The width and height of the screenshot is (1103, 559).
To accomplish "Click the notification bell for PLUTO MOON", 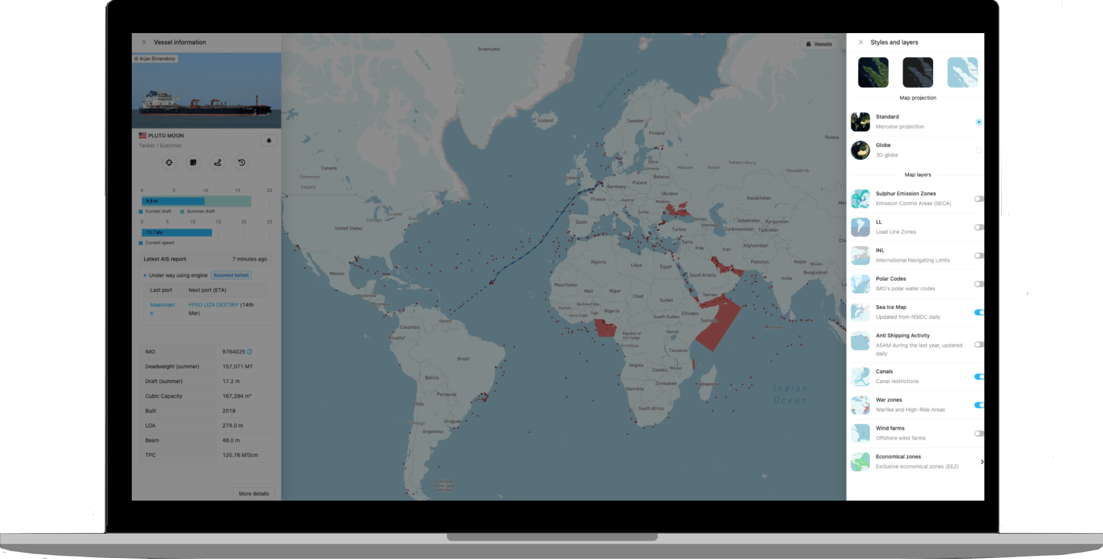I will (x=269, y=141).
